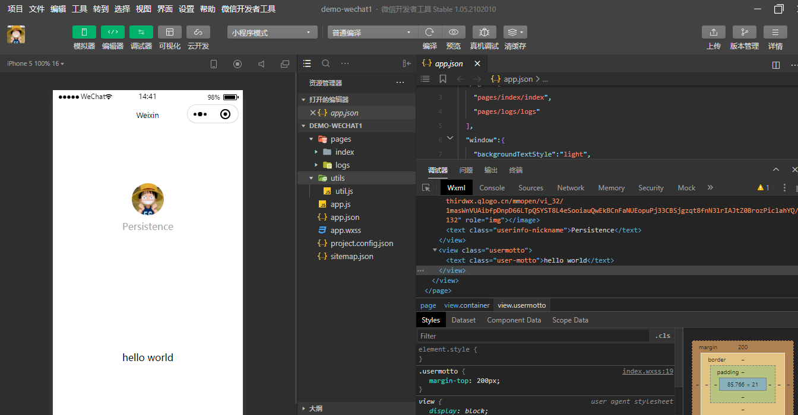798x415 pixels.
Task: Open the 普通编译 compile mode dropdown
Action: (x=372, y=33)
